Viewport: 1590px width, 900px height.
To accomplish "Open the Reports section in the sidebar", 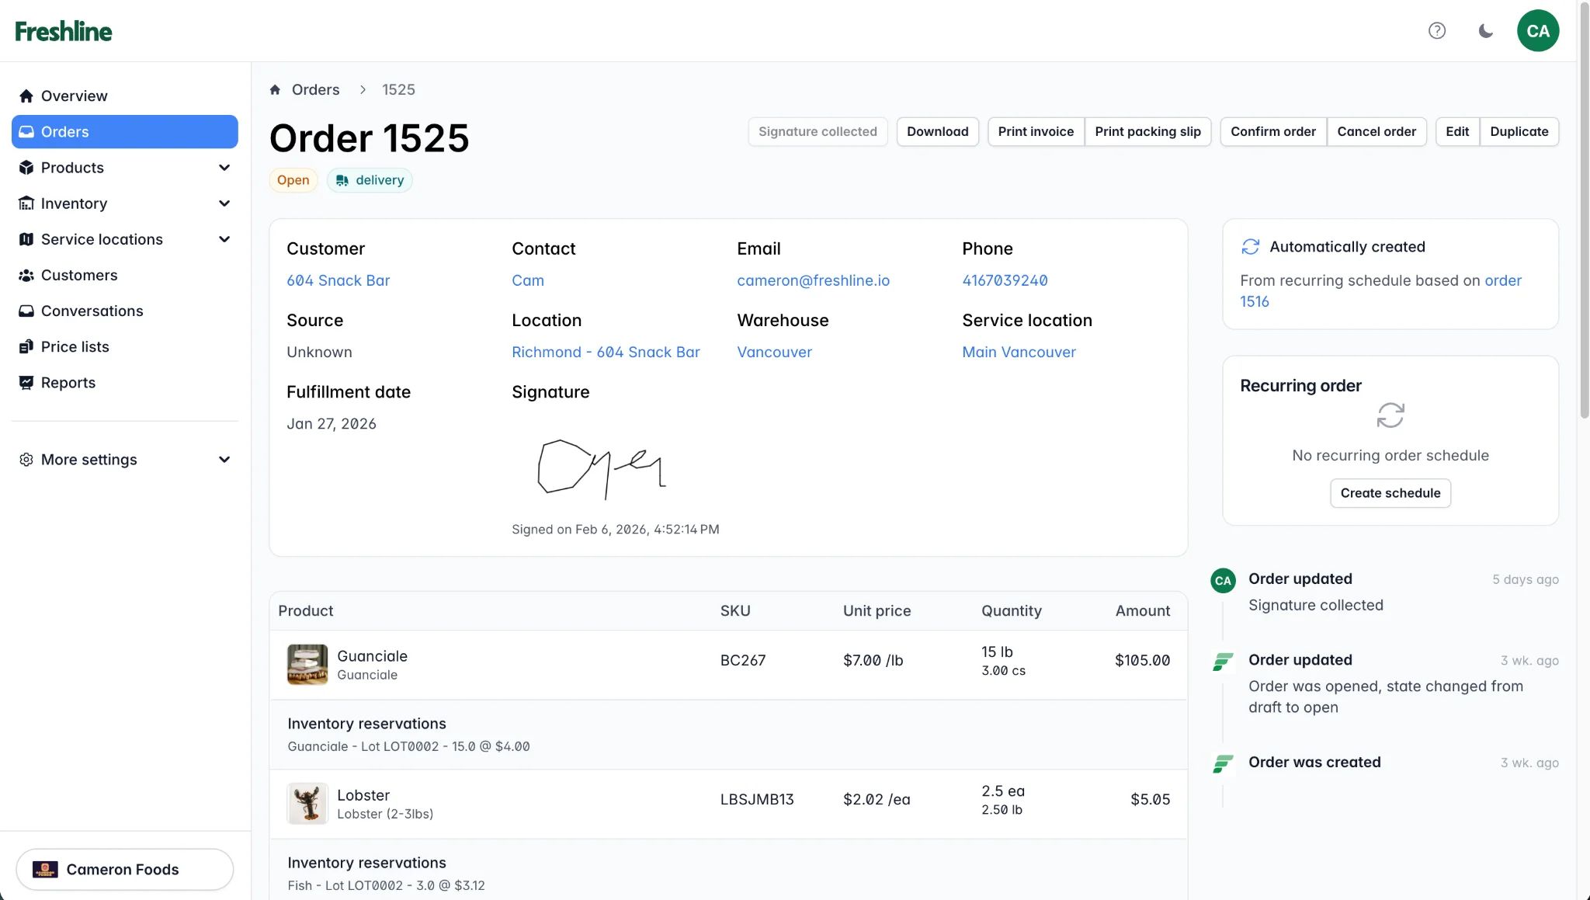I will tap(68, 382).
